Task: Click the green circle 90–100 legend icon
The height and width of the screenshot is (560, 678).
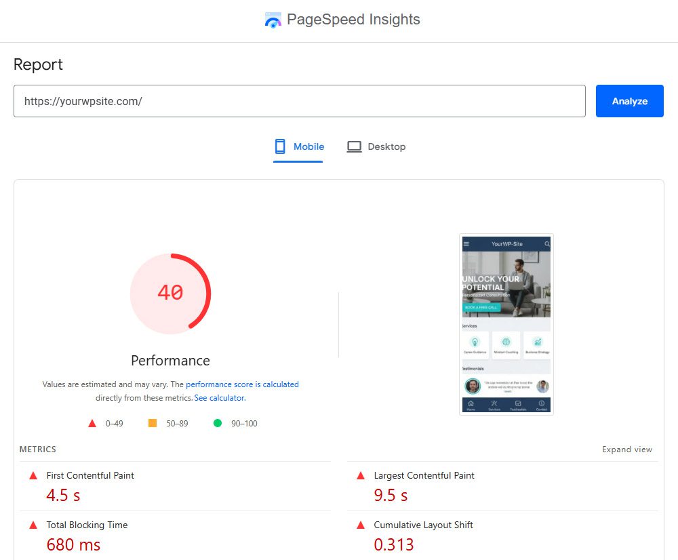Action: point(218,423)
